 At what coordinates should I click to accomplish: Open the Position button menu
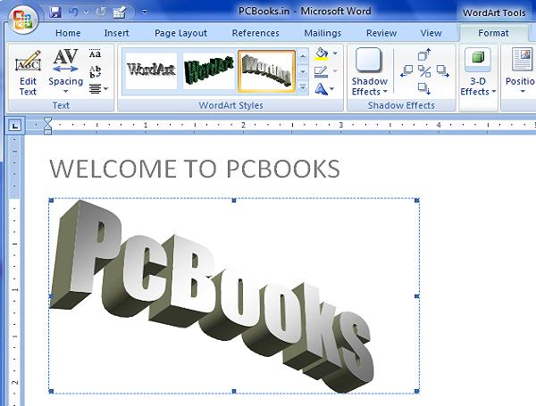tap(520, 71)
